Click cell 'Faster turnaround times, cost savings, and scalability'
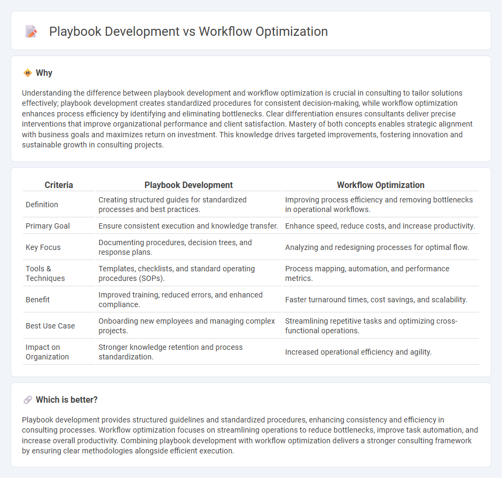The image size is (502, 478). point(381,300)
